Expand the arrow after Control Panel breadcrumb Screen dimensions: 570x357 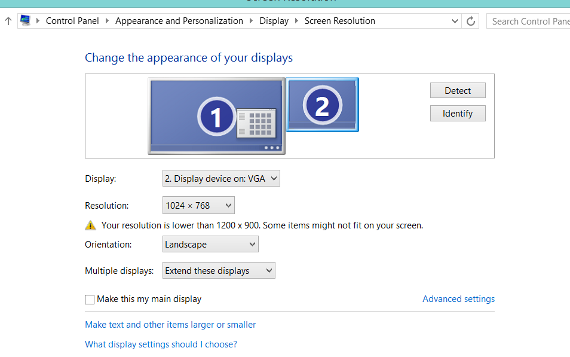107,21
